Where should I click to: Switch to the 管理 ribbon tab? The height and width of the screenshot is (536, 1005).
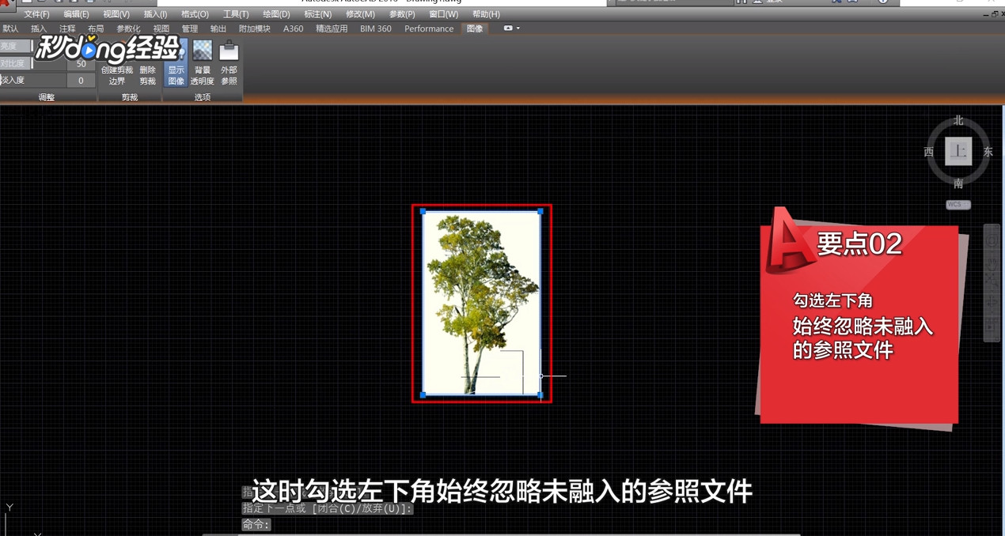(x=190, y=28)
